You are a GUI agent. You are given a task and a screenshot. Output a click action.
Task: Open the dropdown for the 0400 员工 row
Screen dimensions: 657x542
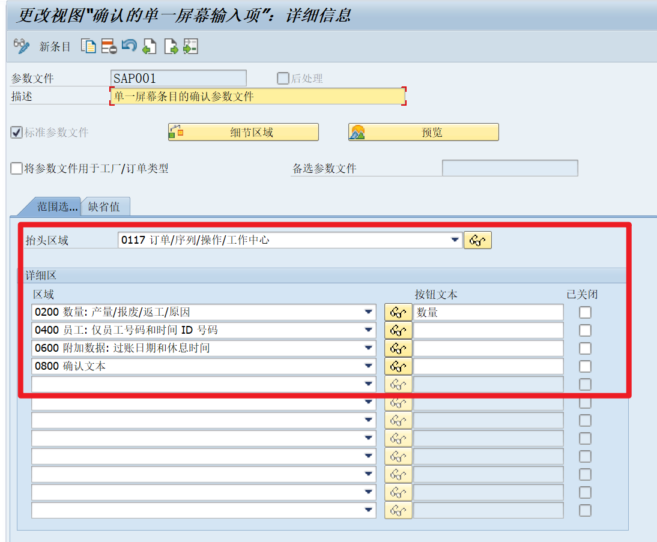[x=368, y=330]
